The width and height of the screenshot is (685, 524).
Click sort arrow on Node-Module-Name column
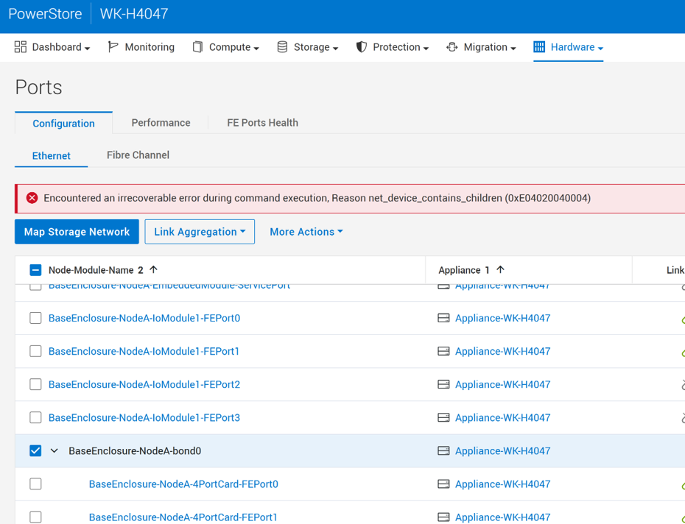pyautogui.click(x=153, y=270)
